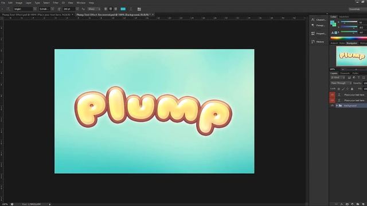This screenshot has height=206, width=367.
Task: Create a new layer group
Action: (358, 204)
